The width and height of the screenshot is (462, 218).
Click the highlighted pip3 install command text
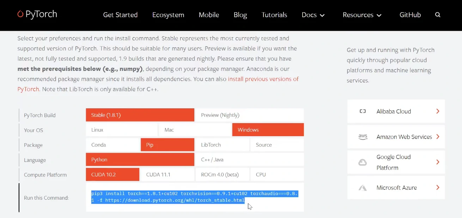click(194, 197)
